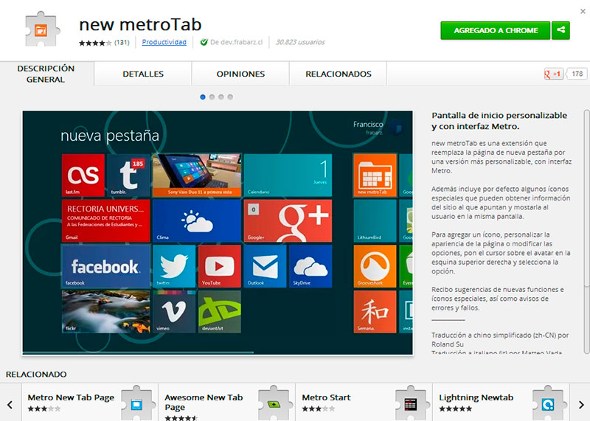590x421 pixels.
Task: Click the Lithiumlied tile
Action: pos(375,220)
